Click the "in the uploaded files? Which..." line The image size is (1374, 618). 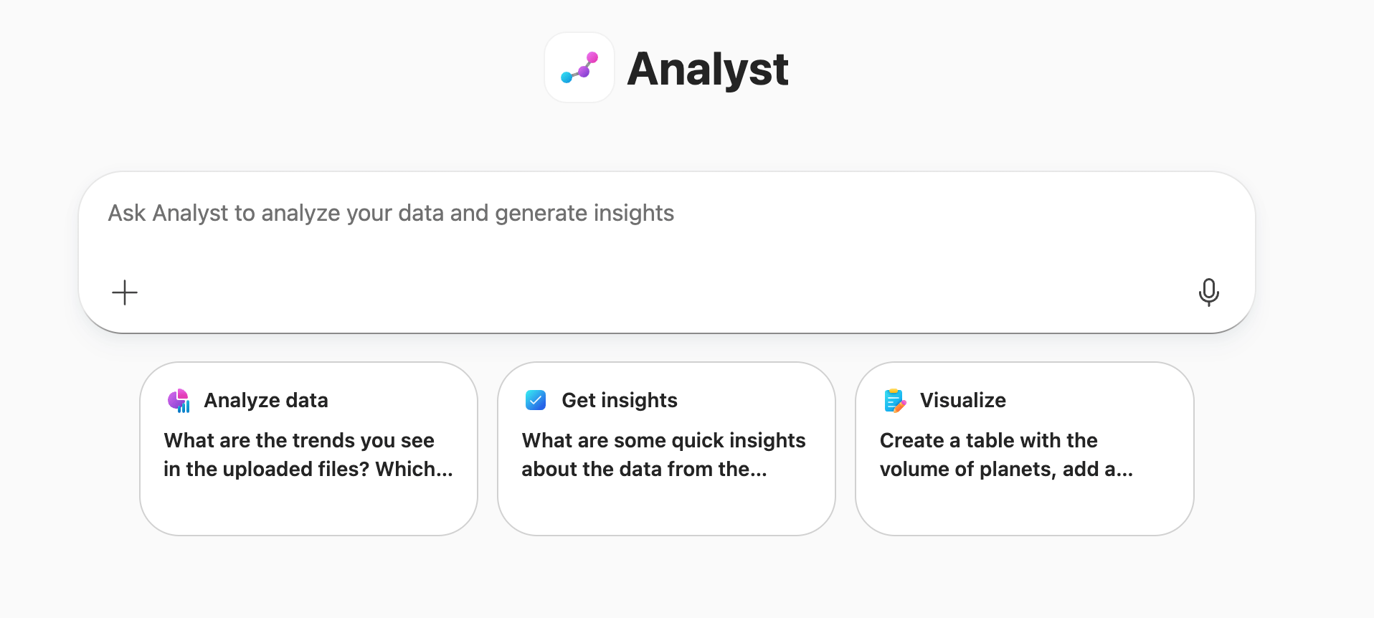(x=308, y=469)
